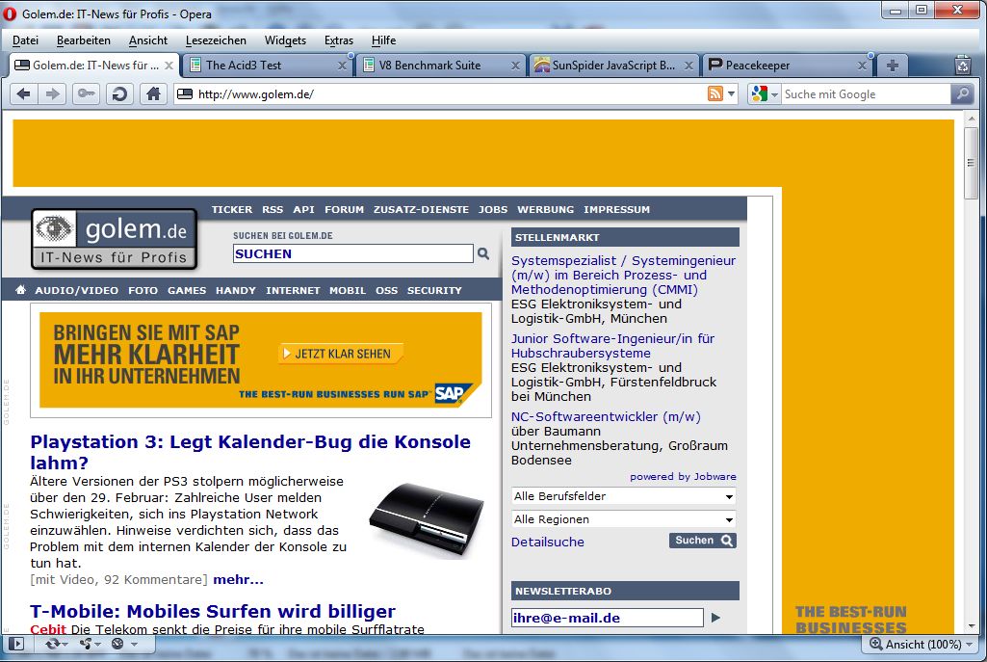Screen dimensions: 987x662
Task: Switch to the V8 Benchmark Suite tab
Action: [x=436, y=66]
